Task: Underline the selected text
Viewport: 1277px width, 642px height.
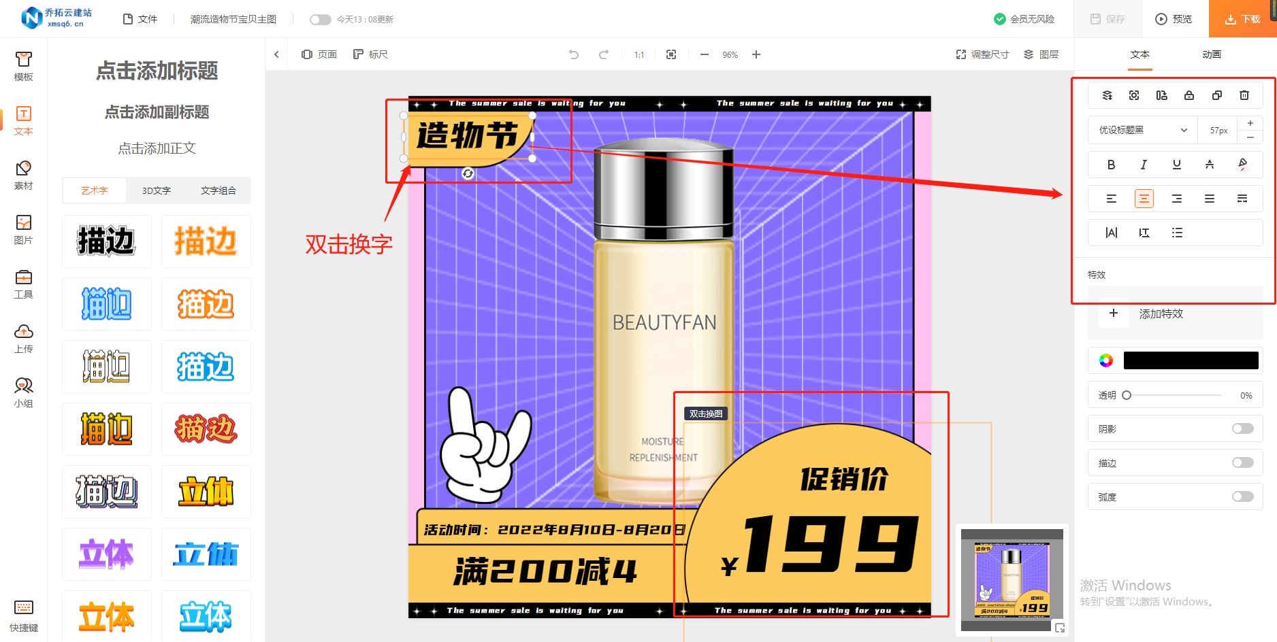Action: (x=1176, y=165)
